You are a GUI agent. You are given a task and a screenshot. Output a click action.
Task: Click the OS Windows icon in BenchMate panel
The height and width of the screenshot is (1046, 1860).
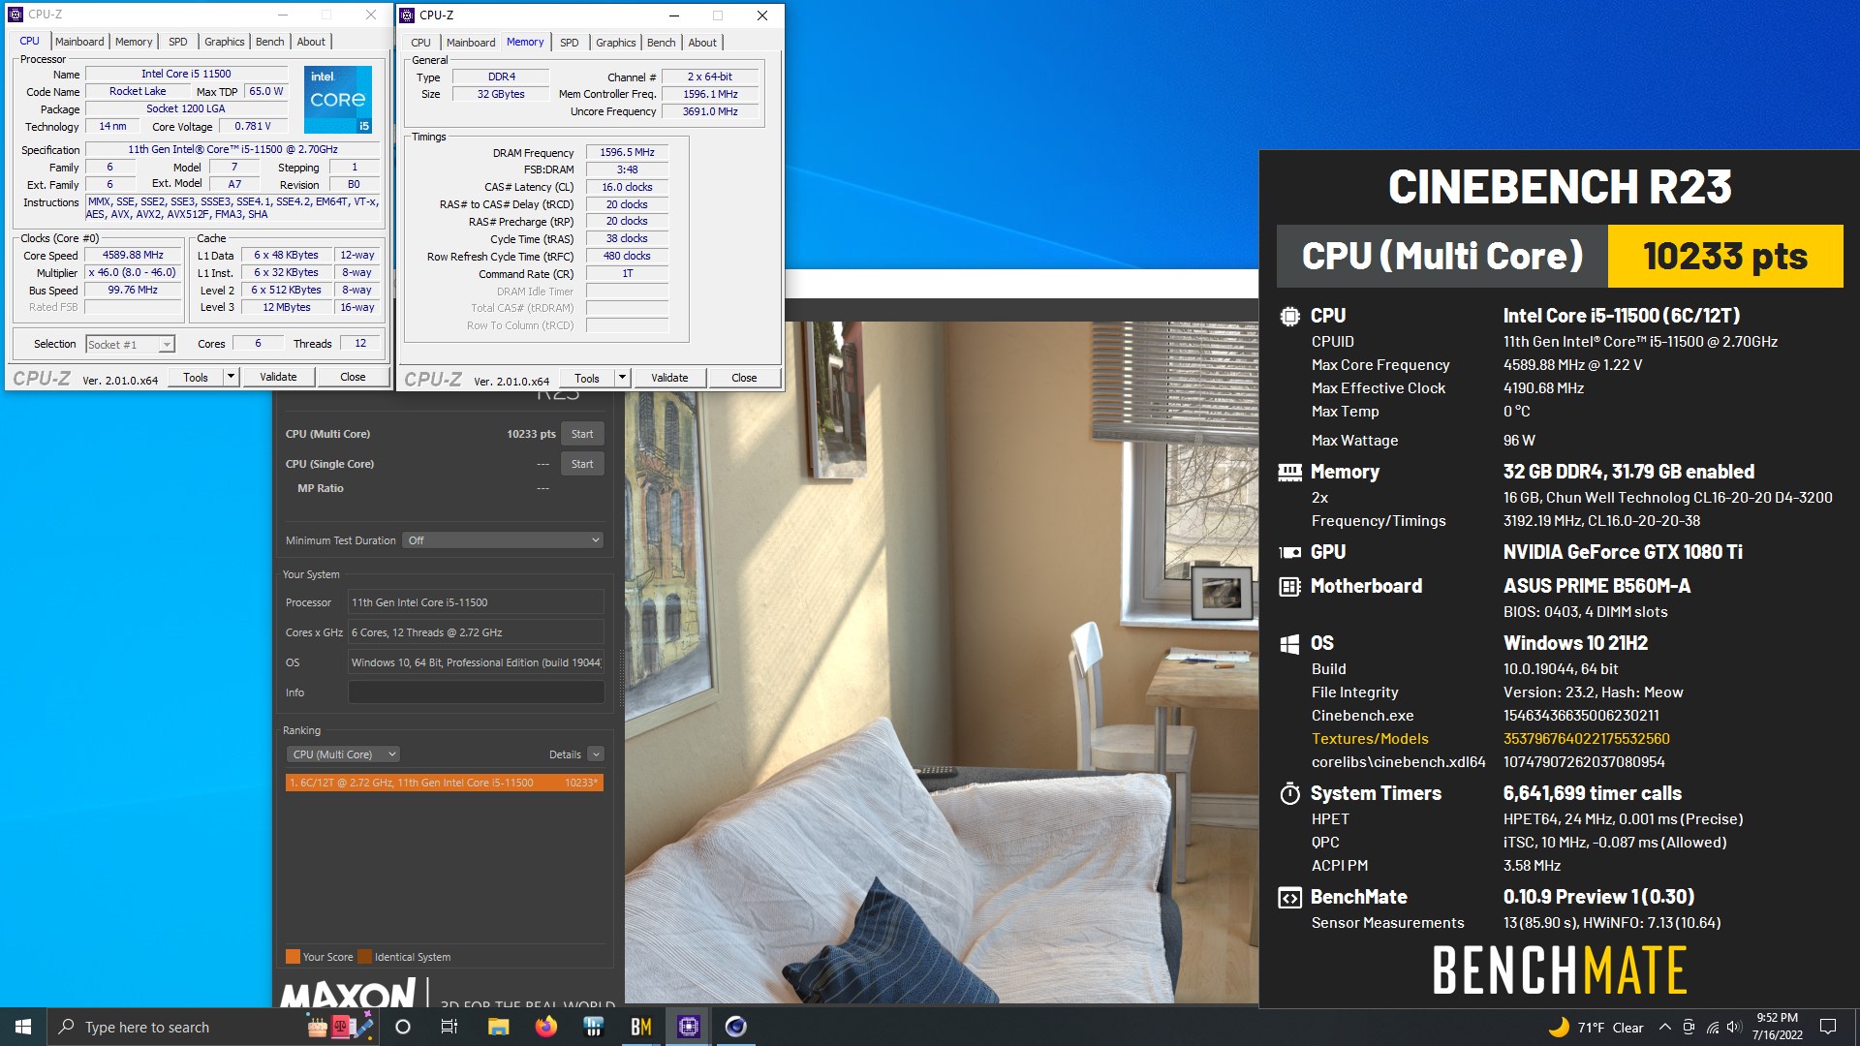[x=1289, y=644]
